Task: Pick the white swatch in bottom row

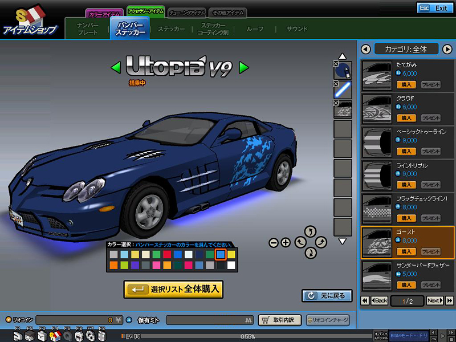Action: pyautogui.click(x=231, y=265)
